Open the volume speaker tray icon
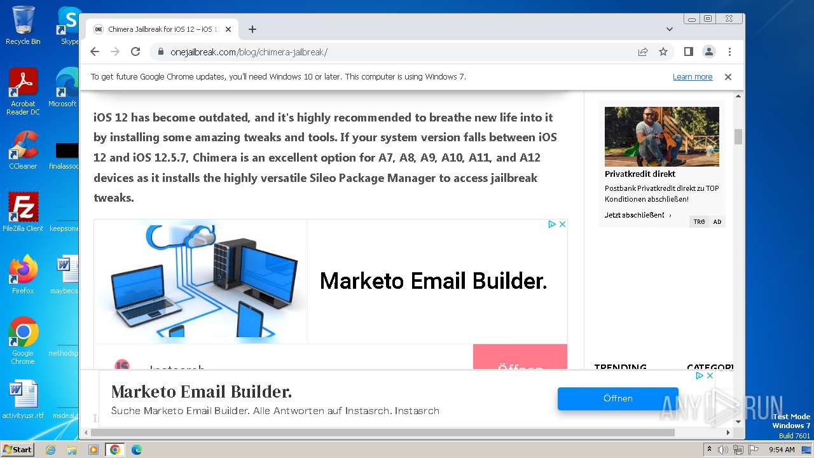Screen dimensions: 814x458 [723, 450]
